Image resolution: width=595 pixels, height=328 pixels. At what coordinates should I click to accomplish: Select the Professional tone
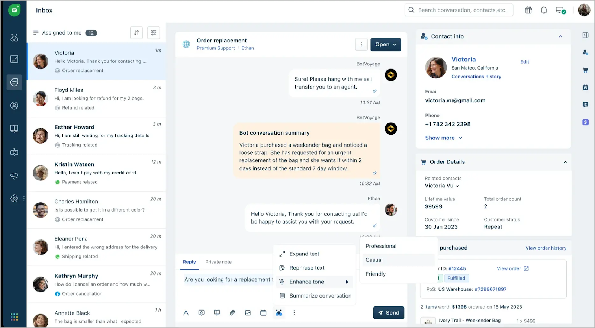tap(398, 246)
